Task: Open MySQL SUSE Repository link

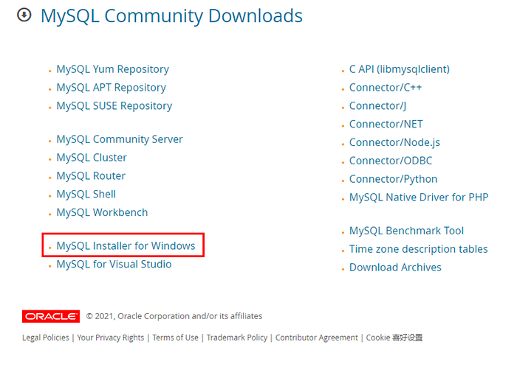Action: [114, 106]
